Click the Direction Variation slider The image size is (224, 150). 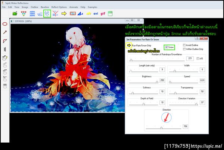click(183, 104)
